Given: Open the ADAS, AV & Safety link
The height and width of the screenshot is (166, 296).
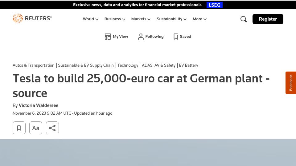Looking at the screenshot, I should 158,65.
